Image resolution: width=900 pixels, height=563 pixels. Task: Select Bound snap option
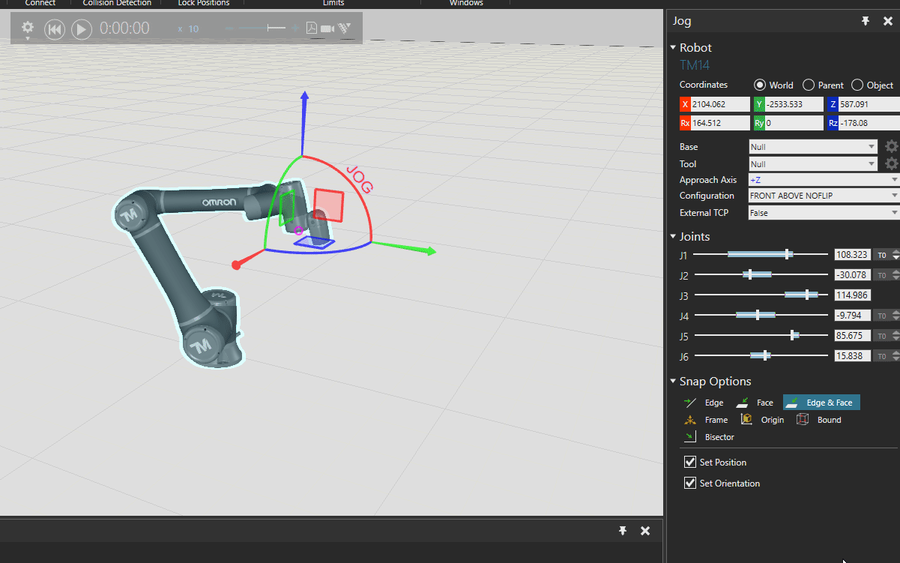pyautogui.click(x=818, y=420)
